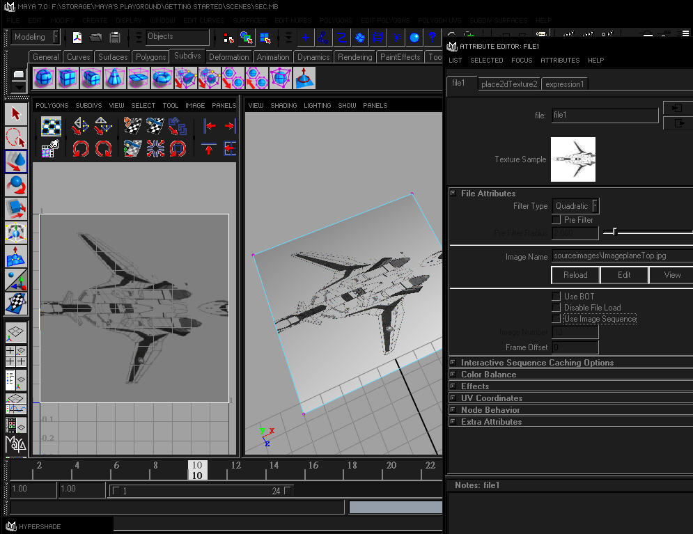Open the Lighting menu in perspective panel

(x=318, y=106)
